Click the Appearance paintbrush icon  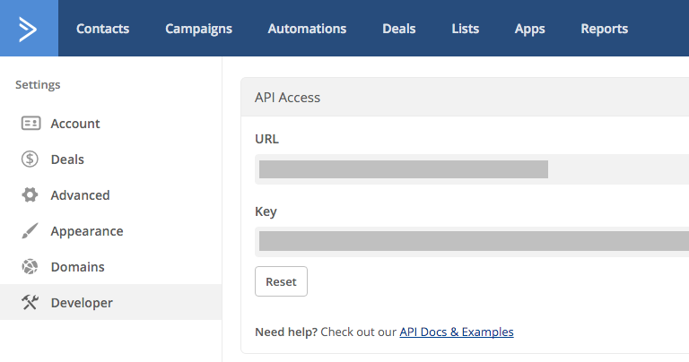point(31,231)
